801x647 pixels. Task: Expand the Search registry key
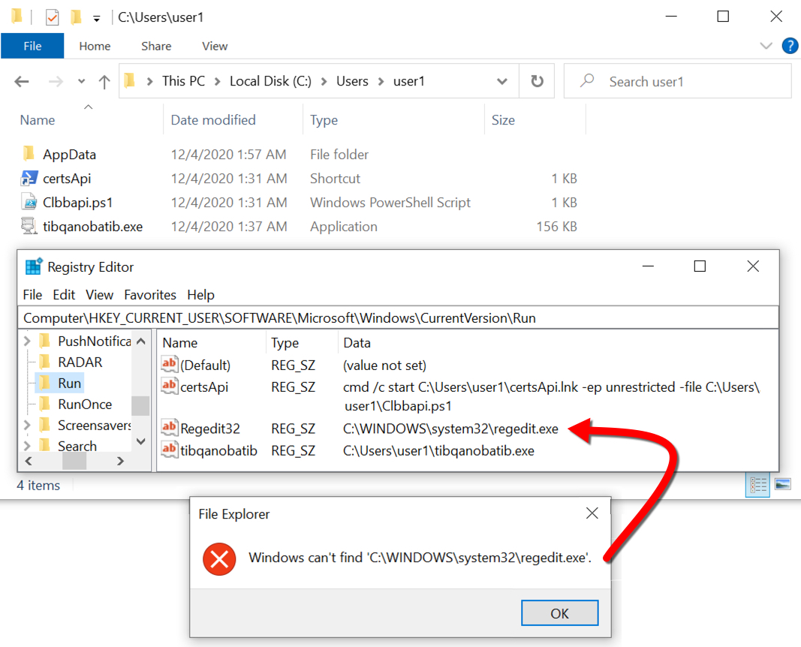pyautogui.click(x=27, y=446)
